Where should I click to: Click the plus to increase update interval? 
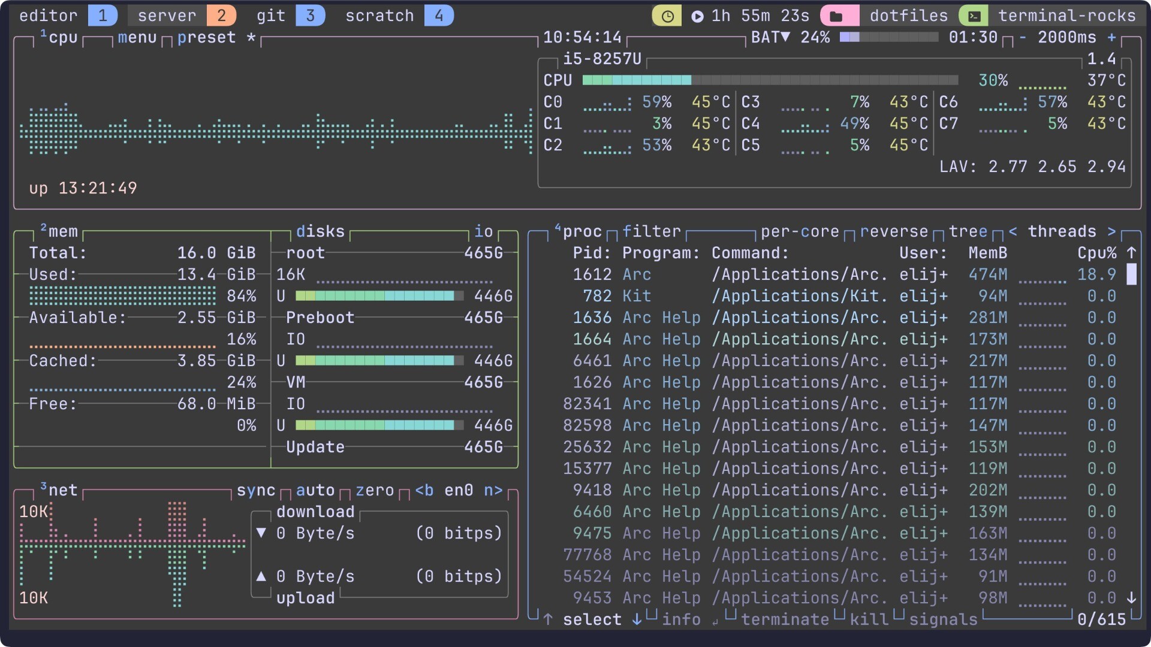tap(1111, 37)
